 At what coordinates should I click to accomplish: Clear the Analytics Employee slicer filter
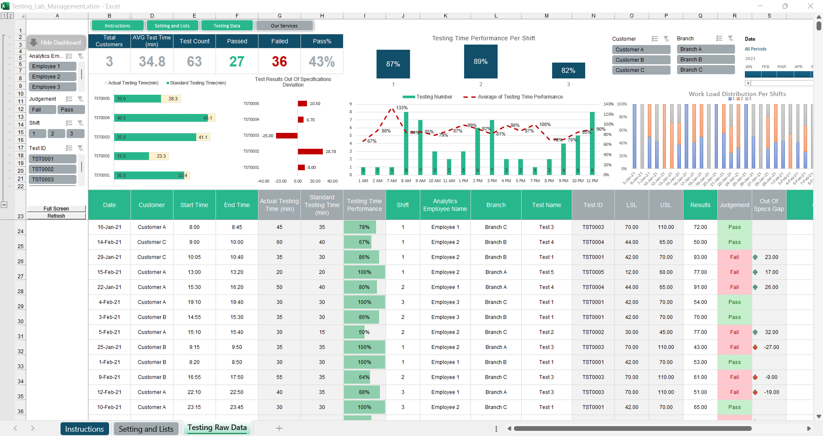tap(80, 56)
